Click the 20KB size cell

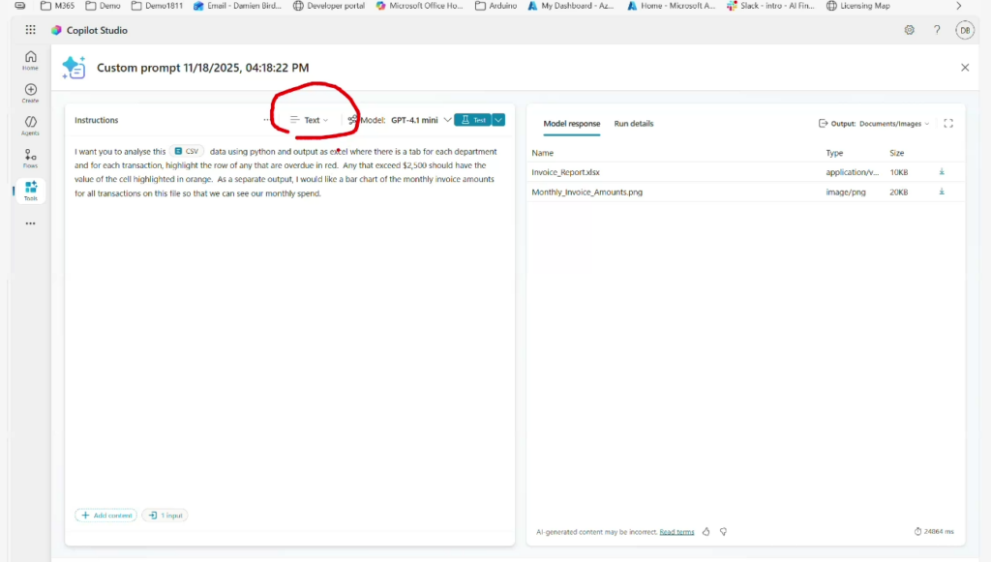click(899, 192)
